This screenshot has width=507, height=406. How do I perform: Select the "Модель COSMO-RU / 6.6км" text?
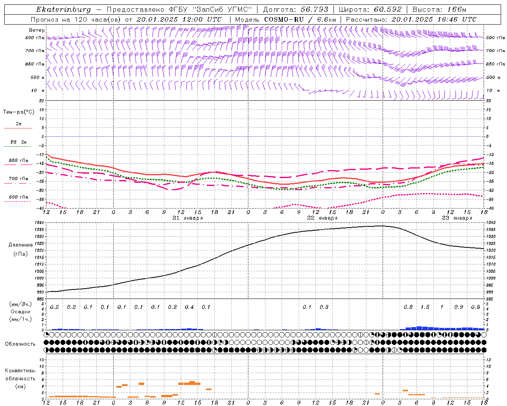[x=285, y=19]
